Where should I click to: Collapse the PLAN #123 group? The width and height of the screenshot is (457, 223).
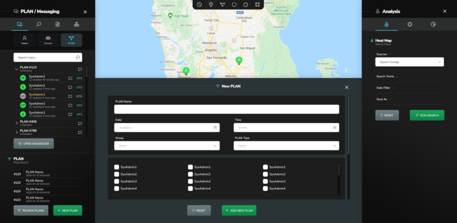(16, 69)
